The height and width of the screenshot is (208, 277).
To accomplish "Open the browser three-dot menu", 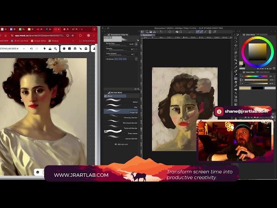I will (94, 36).
